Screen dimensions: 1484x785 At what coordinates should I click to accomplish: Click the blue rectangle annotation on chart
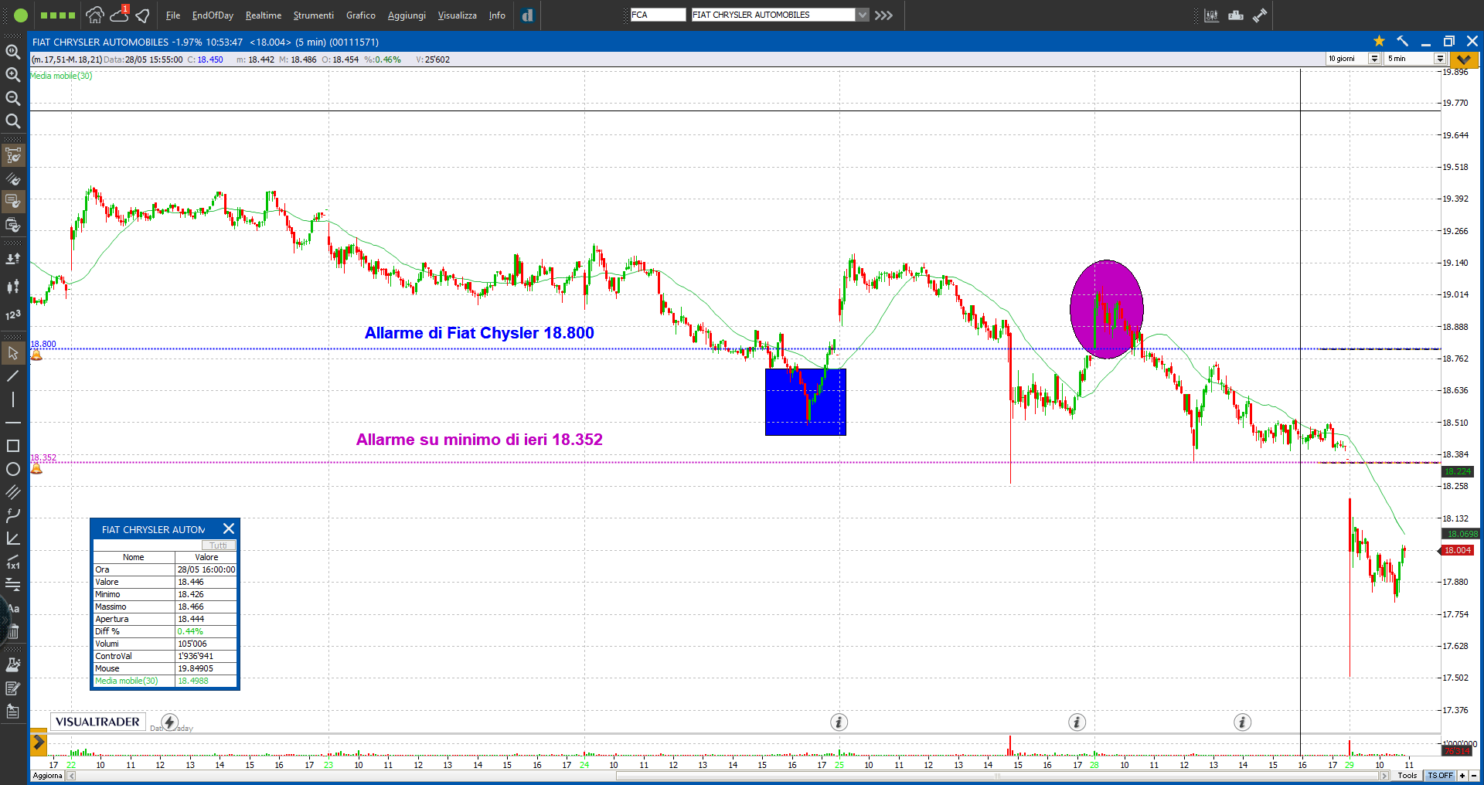click(x=805, y=402)
